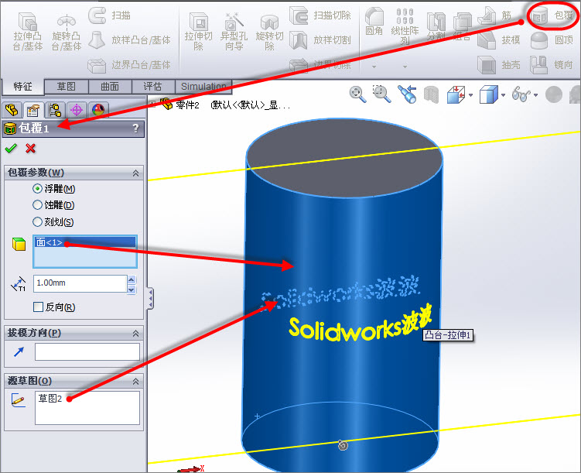Open Hide/Show Items dropdown arrow
581x473 pixels.
536,95
